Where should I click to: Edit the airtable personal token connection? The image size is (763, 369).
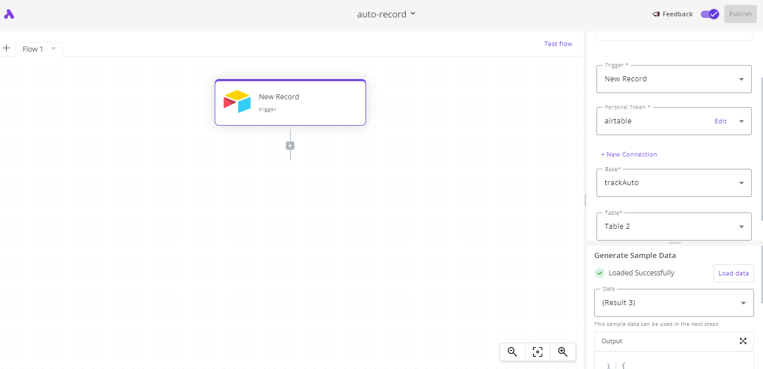click(x=720, y=121)
